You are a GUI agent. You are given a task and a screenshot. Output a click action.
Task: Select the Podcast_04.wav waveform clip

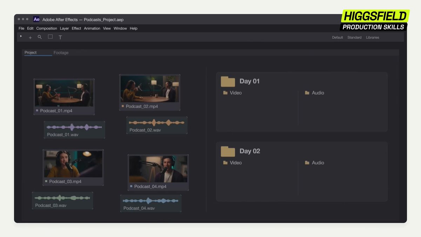[x=151, y=203]
